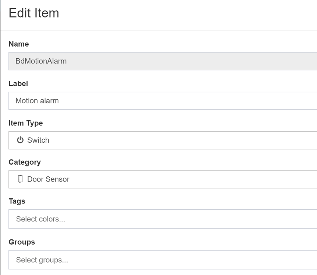317x275 pixels.
Task: Click the Door Sensor category value
Action: pos(48,179)
